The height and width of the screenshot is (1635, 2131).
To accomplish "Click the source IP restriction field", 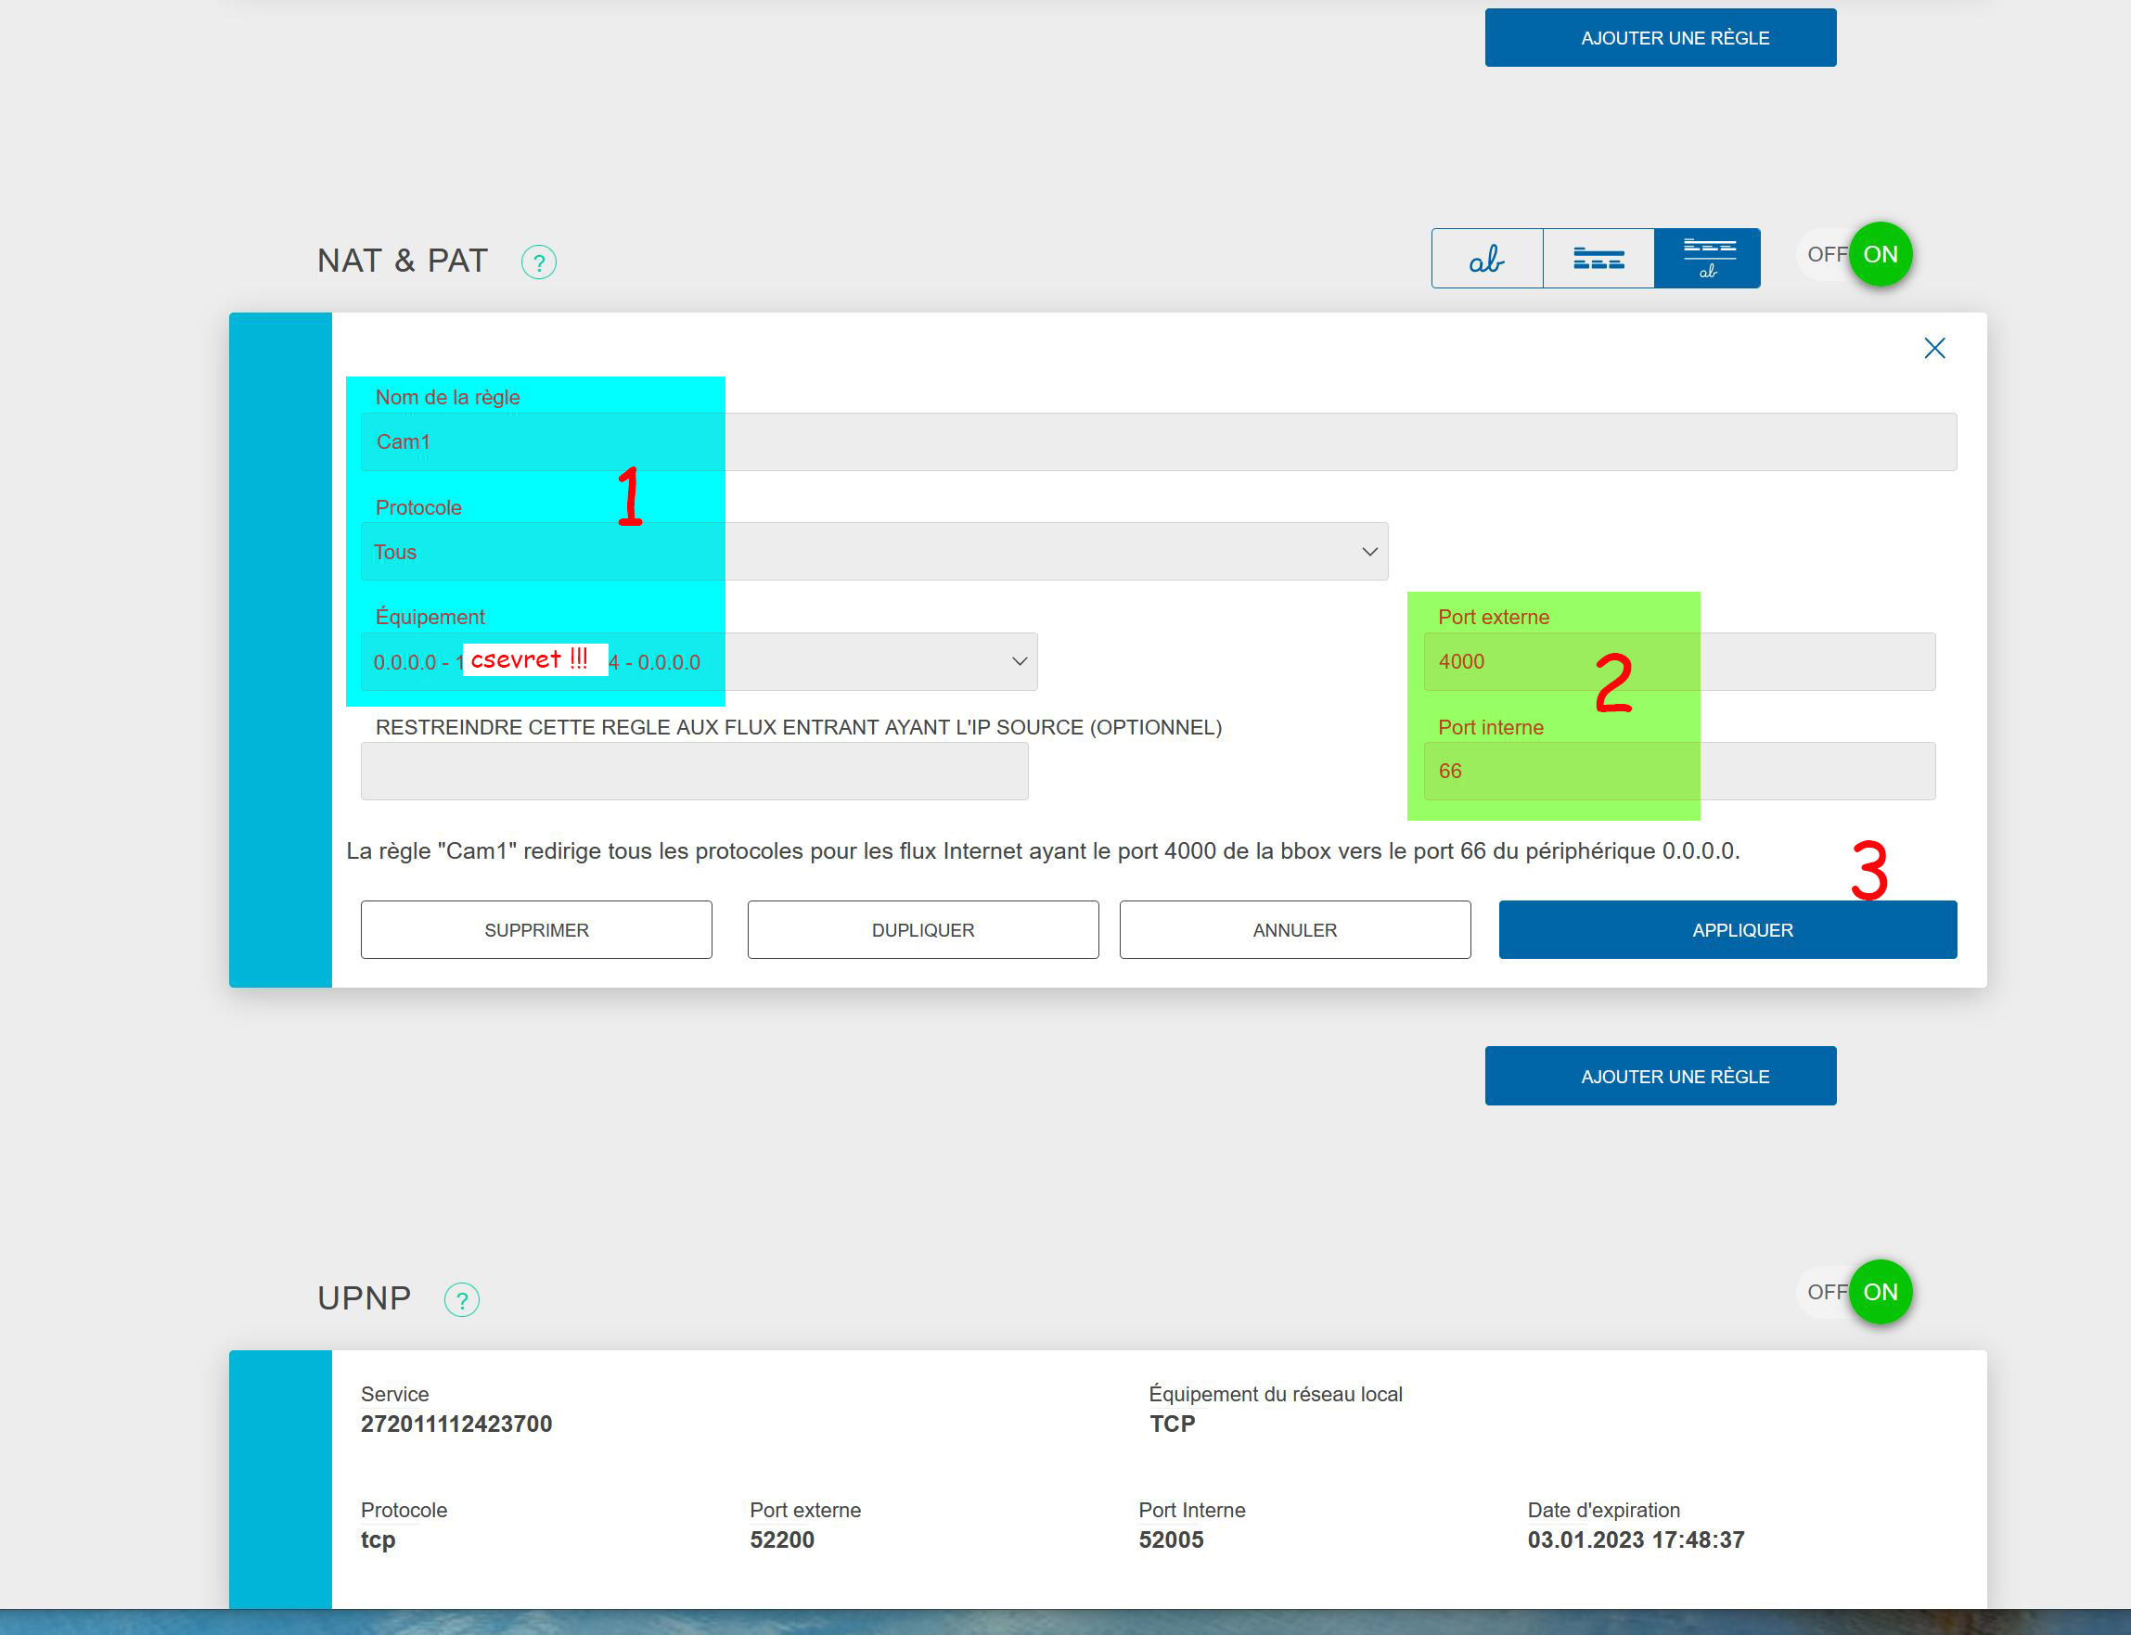I will coord(693,771).
